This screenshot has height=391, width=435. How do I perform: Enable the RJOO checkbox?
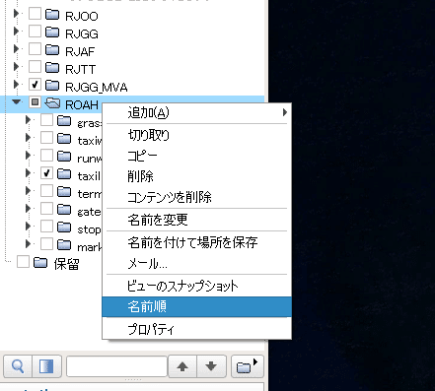point(35,14)
